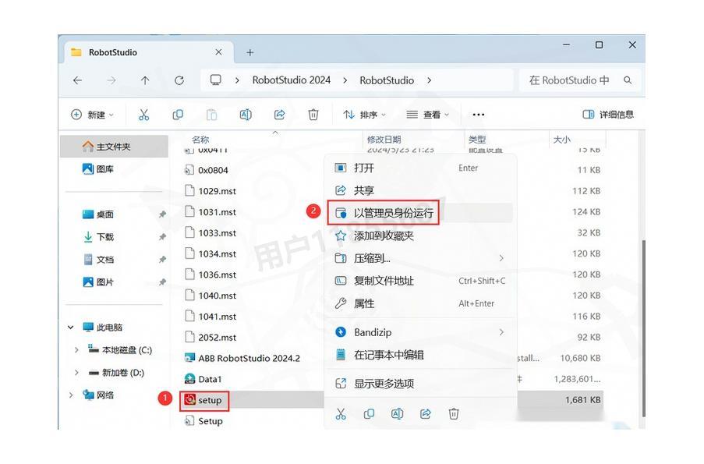
Task: Click the computer icon in the address bar
Action: pyautogui.click(x=216, y=80)
